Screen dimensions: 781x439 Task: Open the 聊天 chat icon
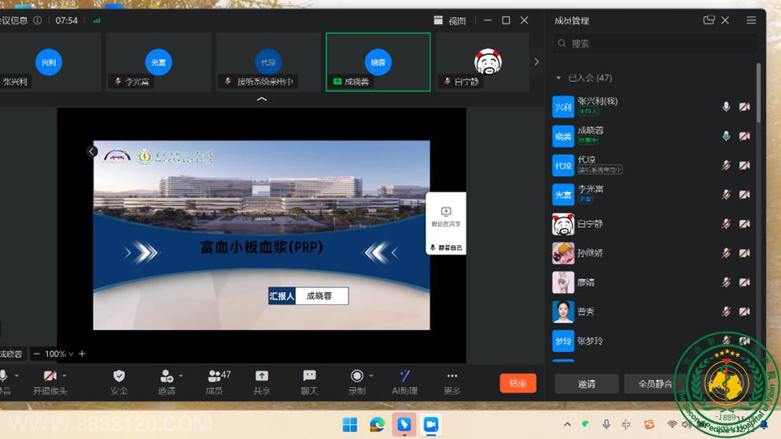(x=309, y=377)
